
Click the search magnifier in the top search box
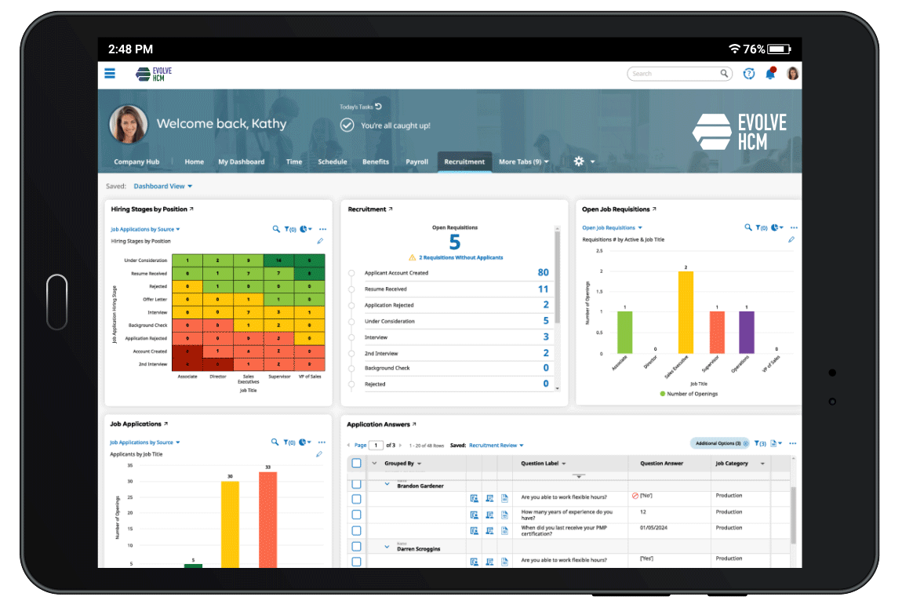click(724, 74)
